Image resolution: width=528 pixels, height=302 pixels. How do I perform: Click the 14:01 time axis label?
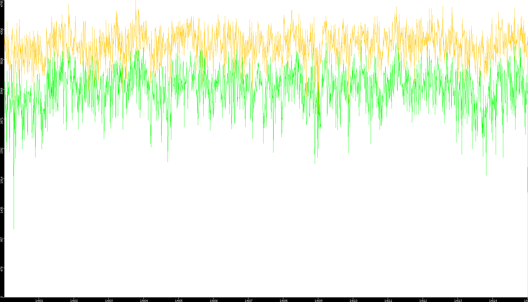click(x=39, y=301)
